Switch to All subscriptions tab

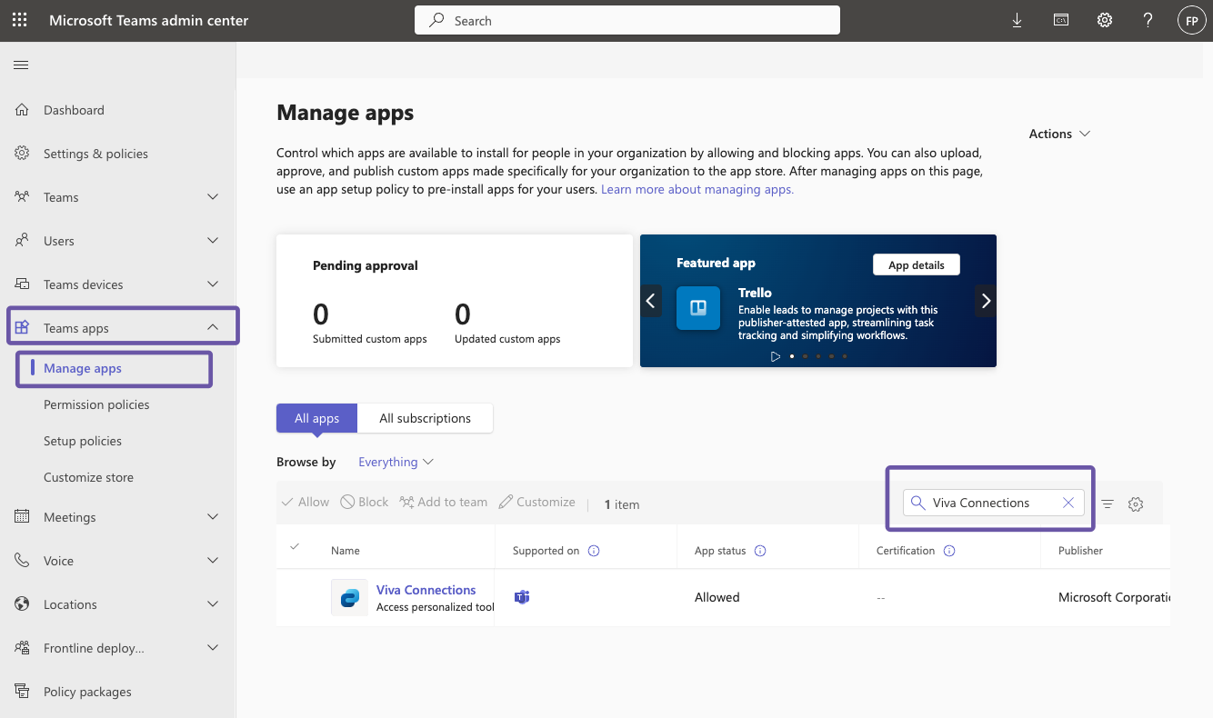[x=425, y=418]
